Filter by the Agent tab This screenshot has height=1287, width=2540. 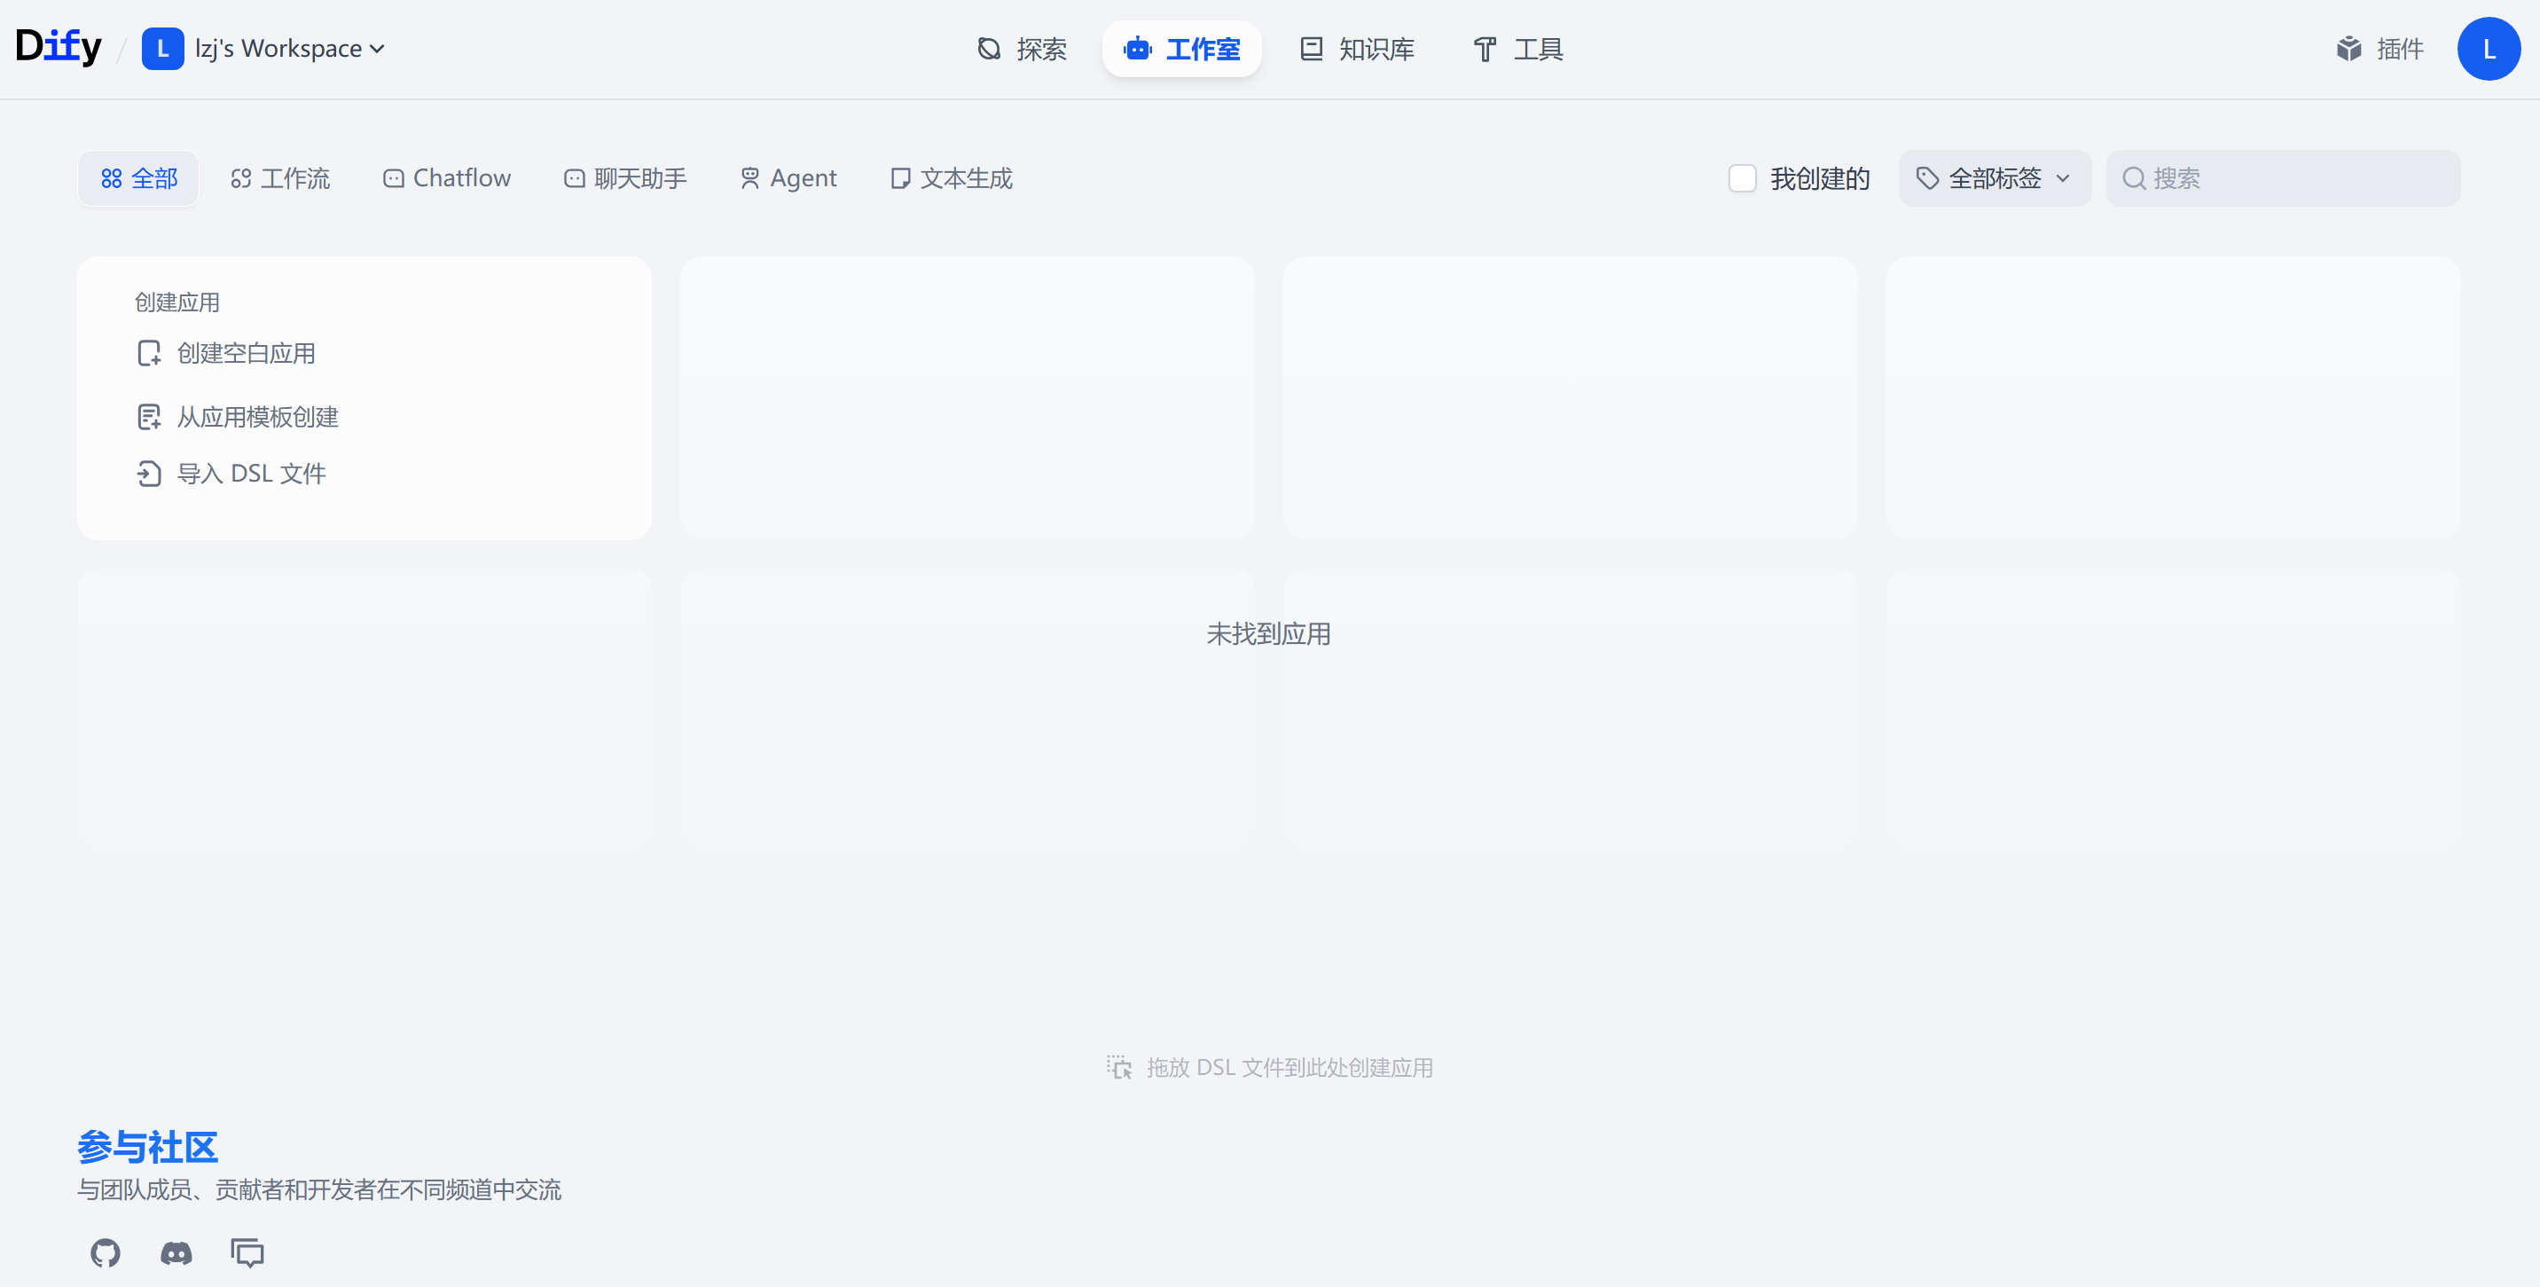click(x=788, y=178)
